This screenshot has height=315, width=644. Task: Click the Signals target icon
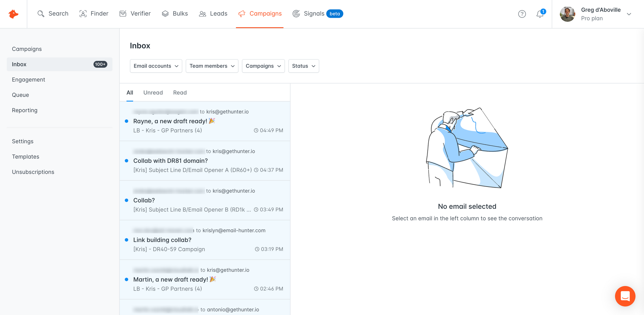[296, 14]
